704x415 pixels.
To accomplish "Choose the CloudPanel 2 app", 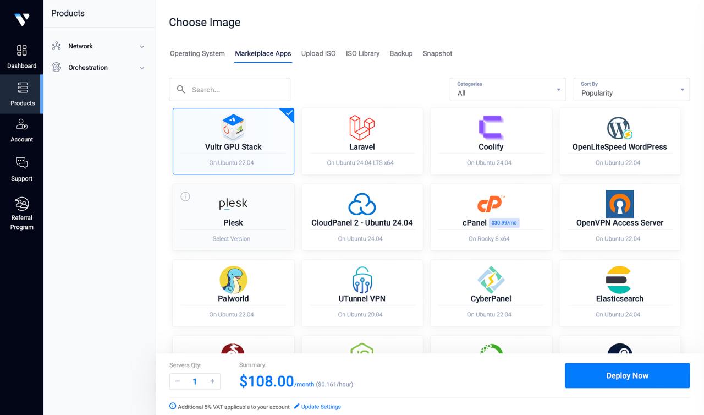I will (x=362, y=217).
